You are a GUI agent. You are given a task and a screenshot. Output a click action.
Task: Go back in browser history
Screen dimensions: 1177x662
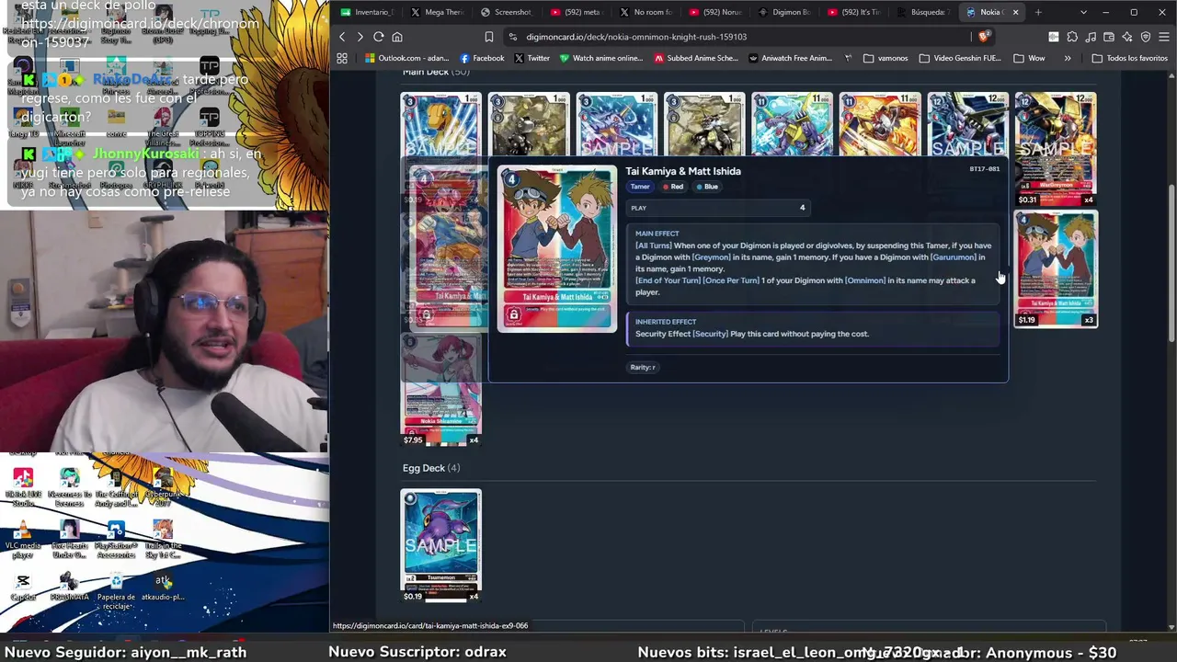342,37
